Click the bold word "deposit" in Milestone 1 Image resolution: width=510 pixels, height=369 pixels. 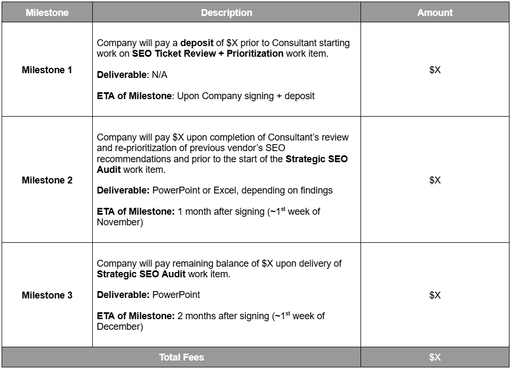pos(196,43)
